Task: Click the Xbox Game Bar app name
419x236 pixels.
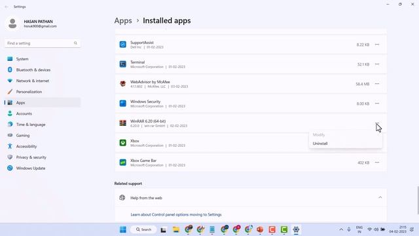Action: click(x=143, y=161)
